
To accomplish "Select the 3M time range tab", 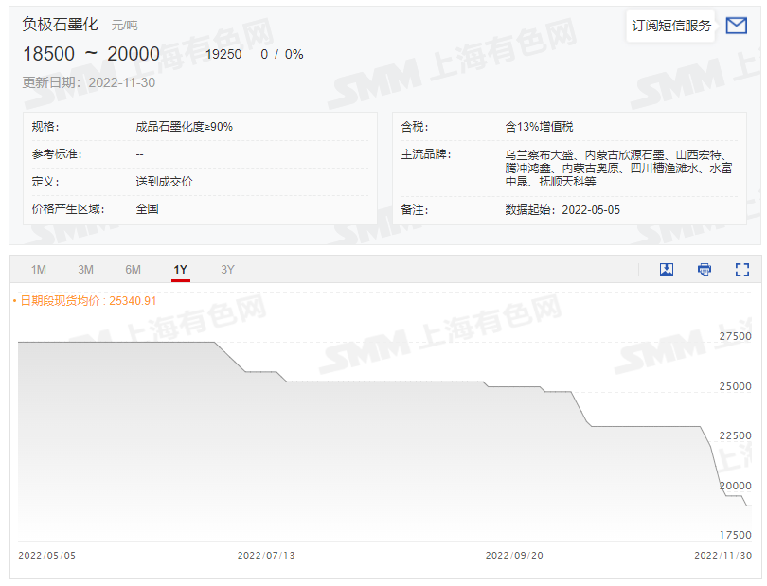I will click(85, 270).
